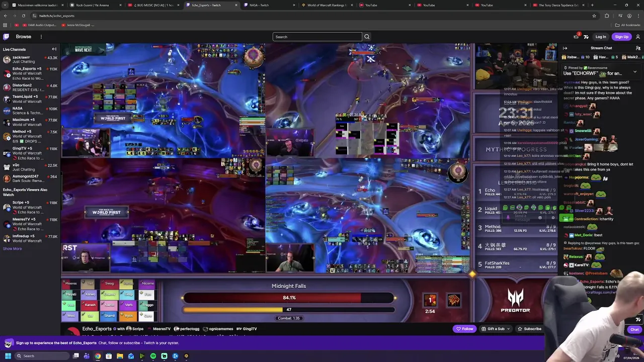The image size is (644, 362).
Task: Open zackrawrr live channel
Action: [30, 59]
